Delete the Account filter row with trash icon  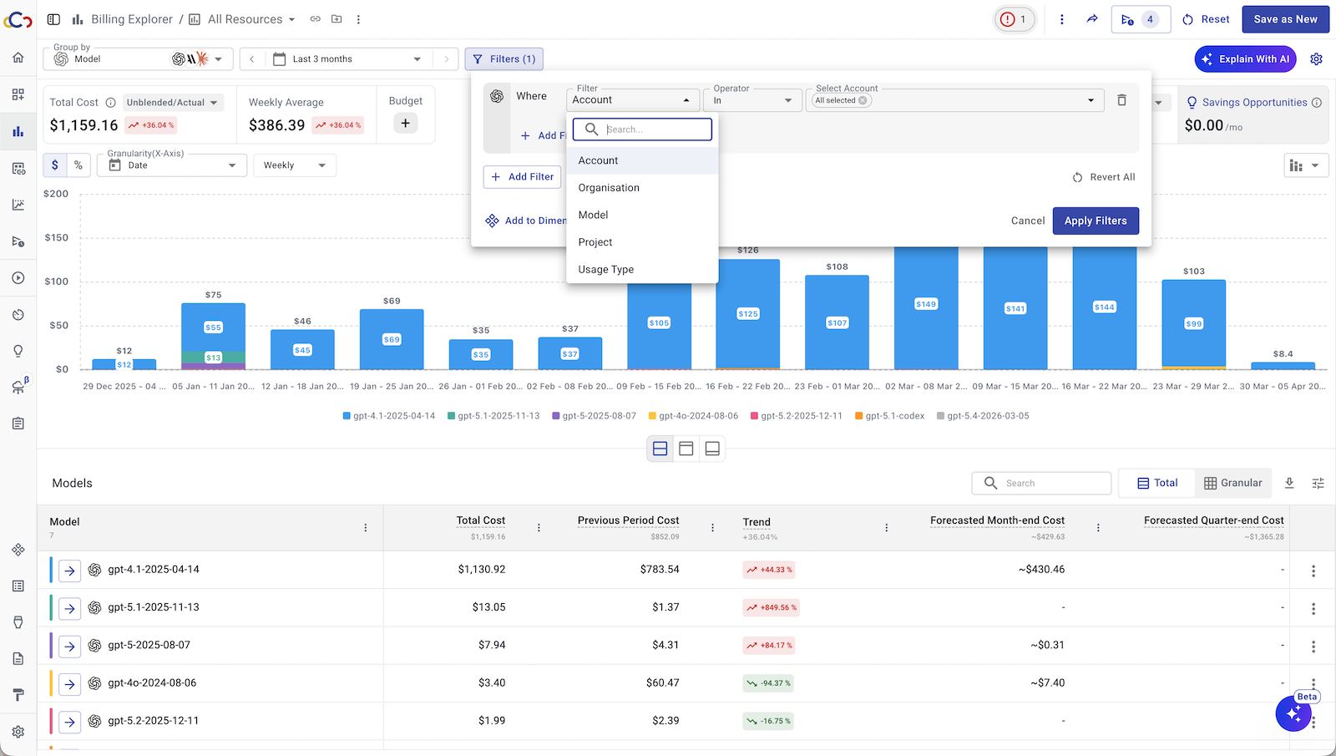point(1122,100)
